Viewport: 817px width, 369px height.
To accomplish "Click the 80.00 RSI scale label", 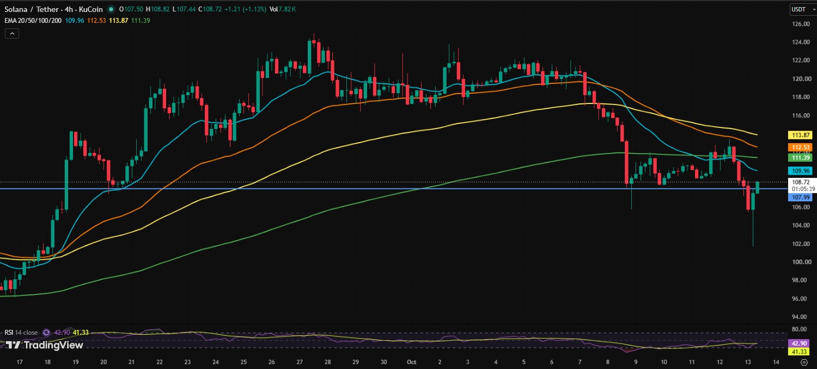I will coord(798,329).
